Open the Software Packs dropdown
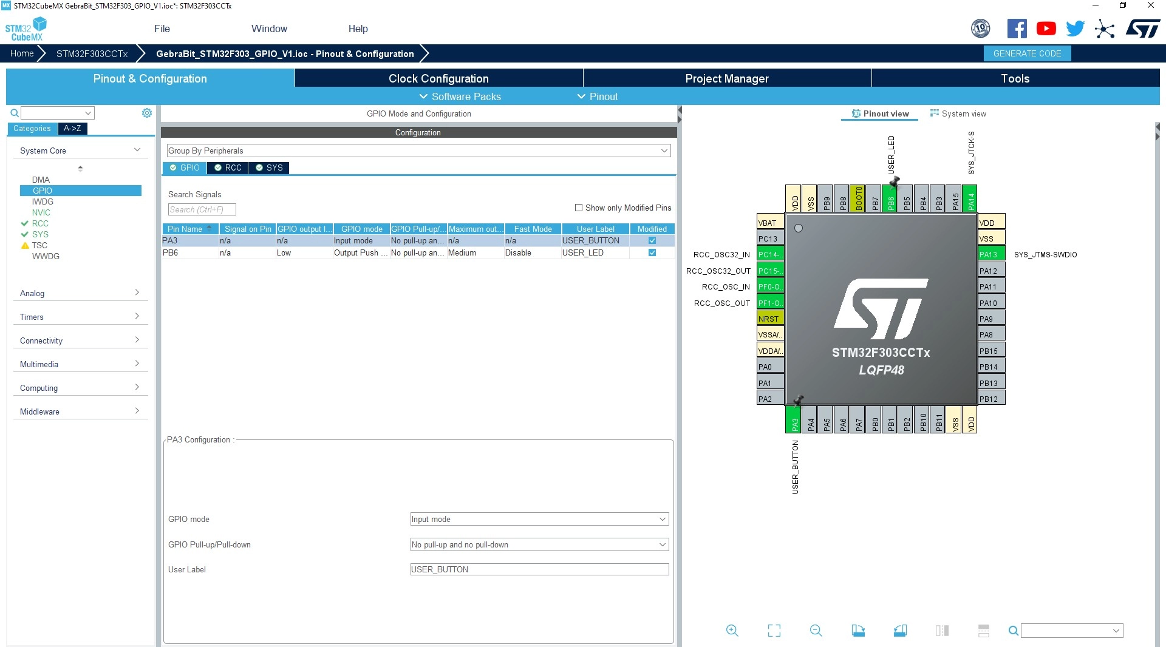1166x647 pixels. point(460,97)
